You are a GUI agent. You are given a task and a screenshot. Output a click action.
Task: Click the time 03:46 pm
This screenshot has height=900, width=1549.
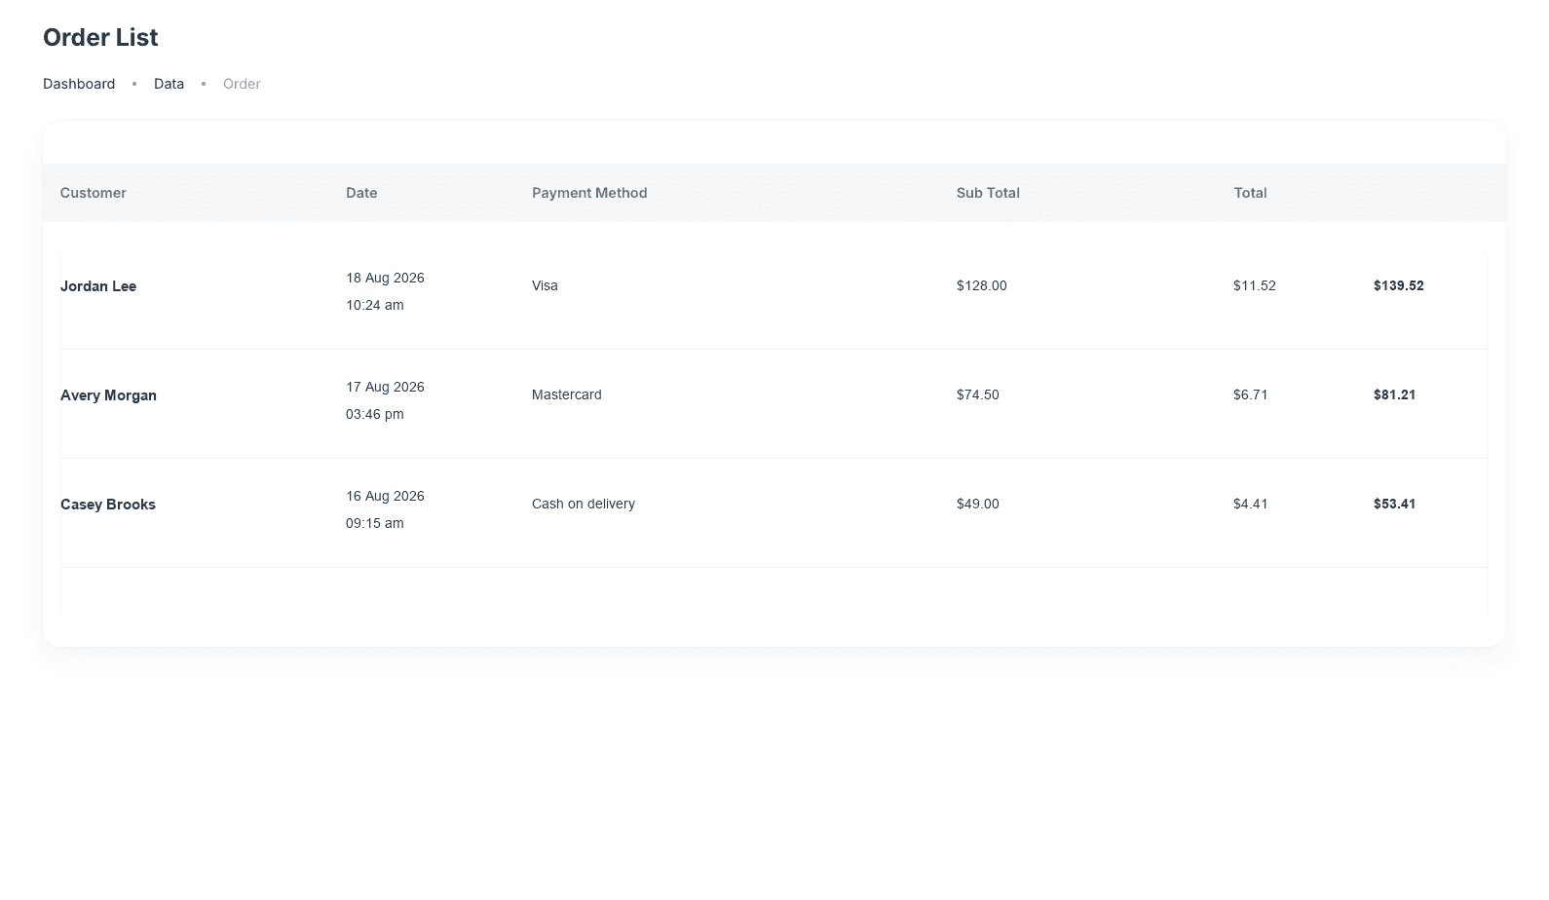tap(374, 414)
